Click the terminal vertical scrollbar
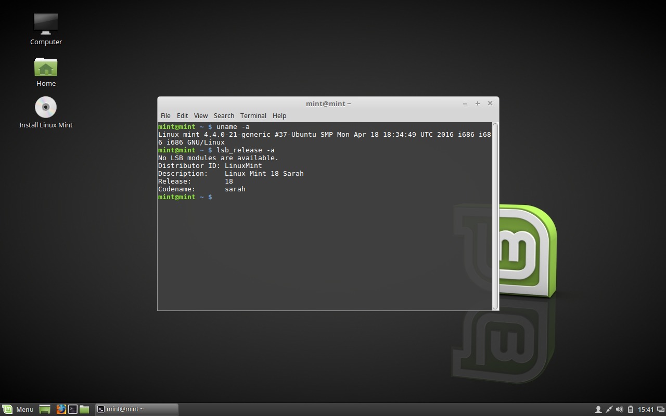Image resolution: width=666 pixels, height=416 pixels. 495,216
